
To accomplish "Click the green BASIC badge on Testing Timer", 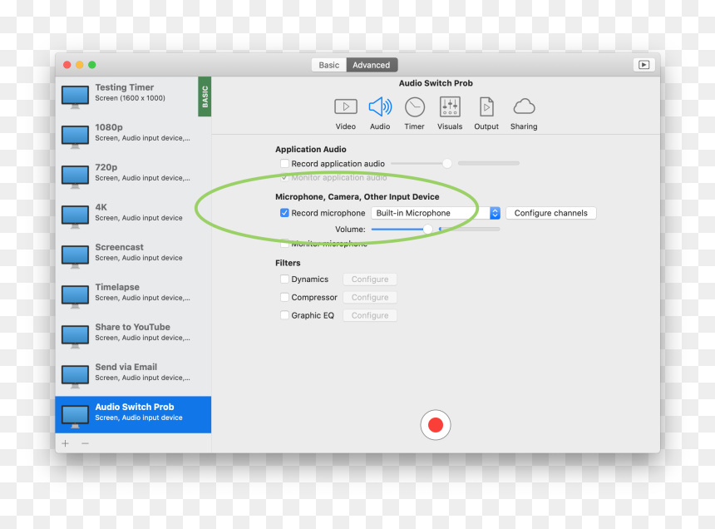I will coord(205,96).
